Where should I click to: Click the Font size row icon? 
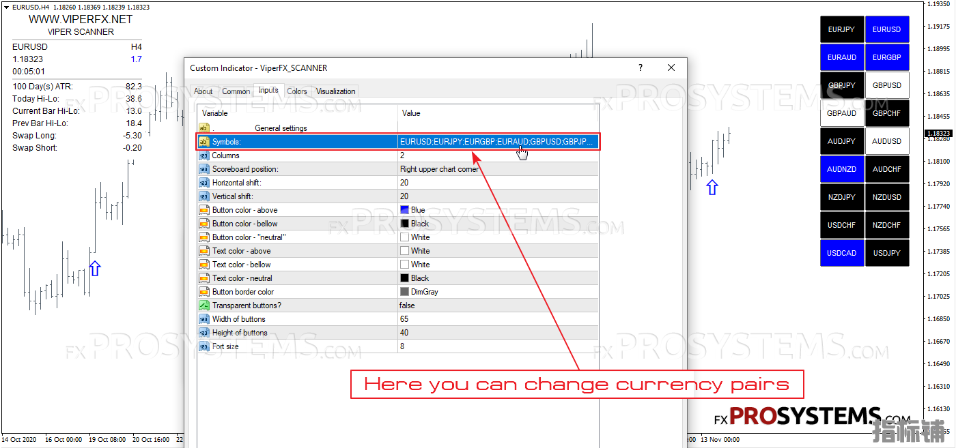[x=203, y=346]
